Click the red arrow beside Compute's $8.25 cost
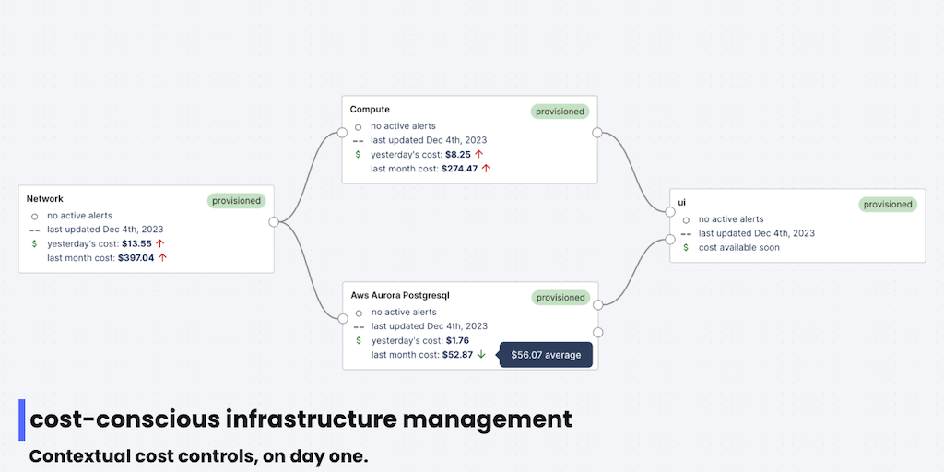 pyautogui.click(x=479, y=154)
